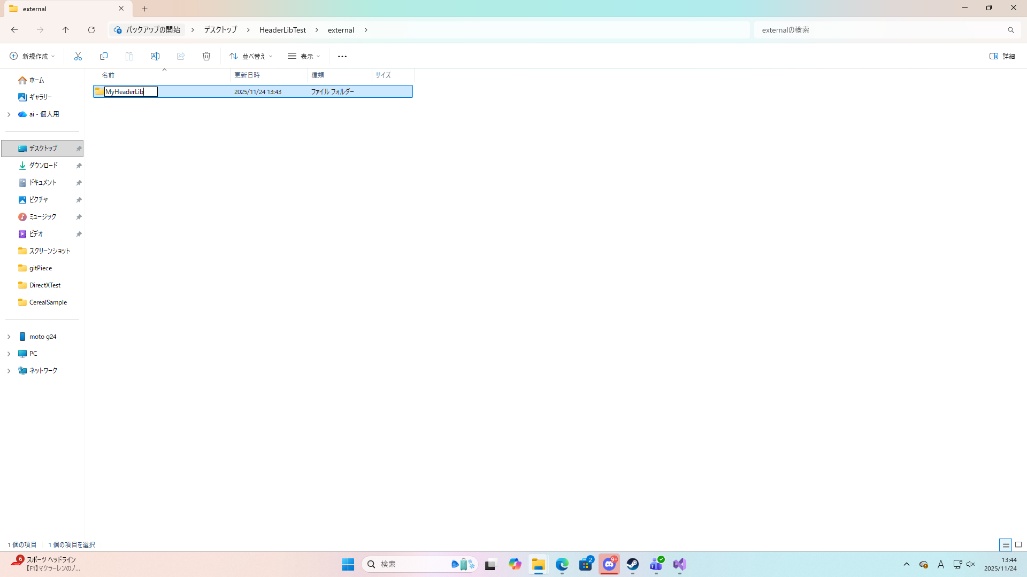This screenshot has height=577, width=1027.
Task: Open the View (表示) menu
Action: 304,56
